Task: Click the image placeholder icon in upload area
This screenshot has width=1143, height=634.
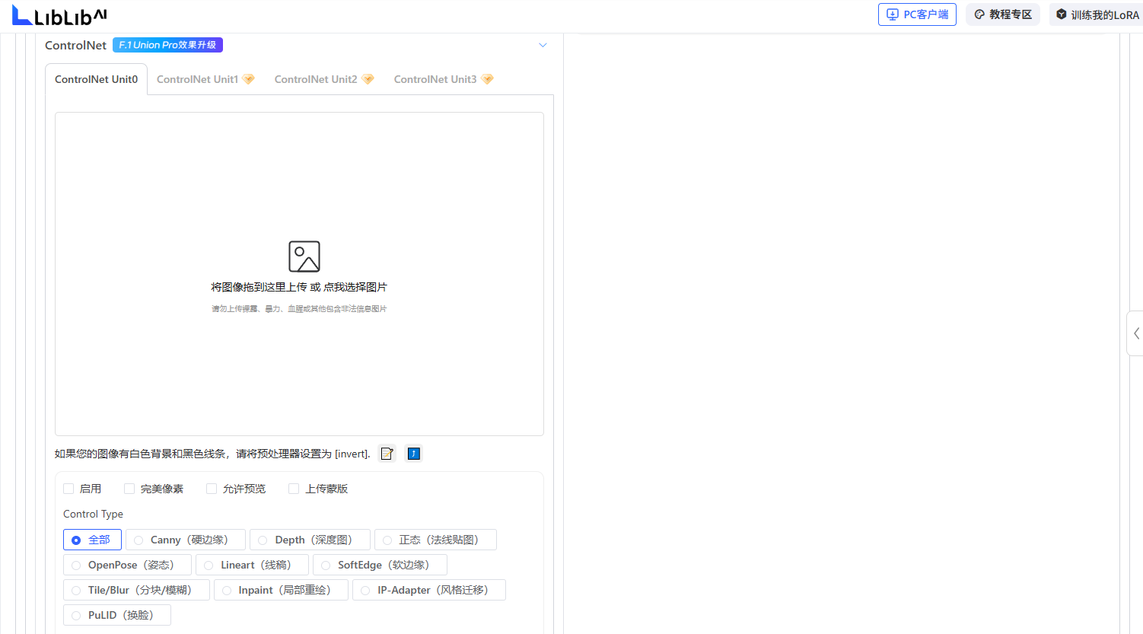Action: [304, 256]
